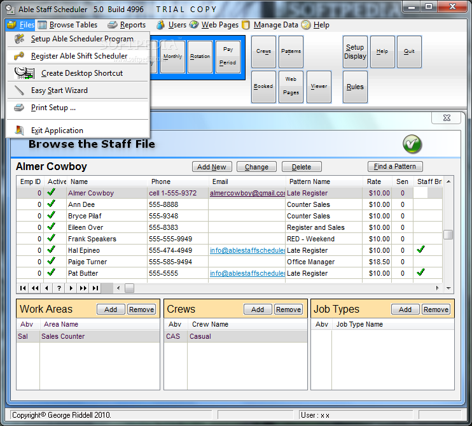The image size is (472, 426).
Task: Toggle Active checkmark for Paige Turner
Action: (x=51, y=261)
